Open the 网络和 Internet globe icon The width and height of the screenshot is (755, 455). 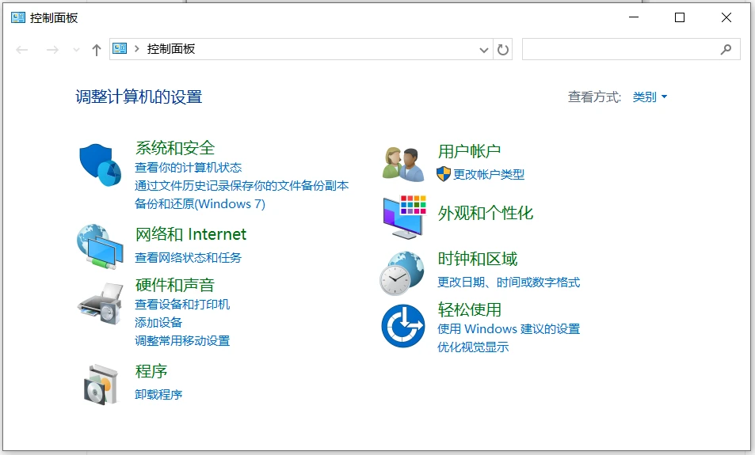100,246
